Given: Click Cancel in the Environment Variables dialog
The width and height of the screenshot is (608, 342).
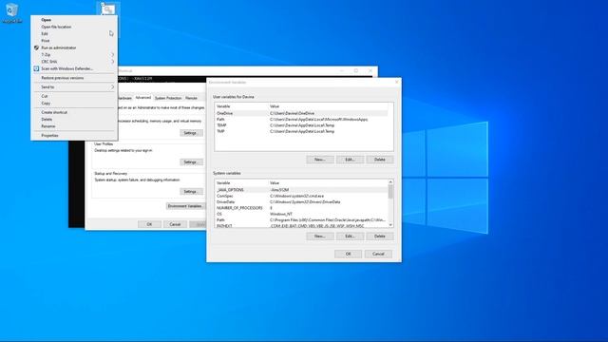Looking at the screenshot, I should (378, 254).
